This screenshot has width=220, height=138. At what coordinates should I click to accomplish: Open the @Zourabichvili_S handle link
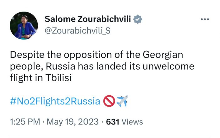pos(78,31)
